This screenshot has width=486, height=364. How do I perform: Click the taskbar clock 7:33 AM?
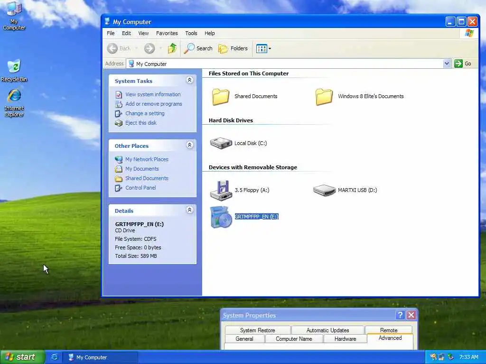point(468,357)
